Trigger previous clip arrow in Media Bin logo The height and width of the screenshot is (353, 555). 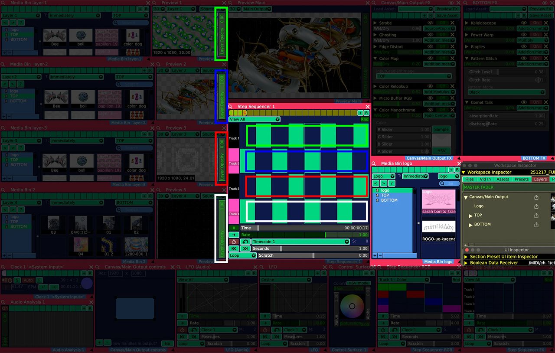tap(376, 183)
